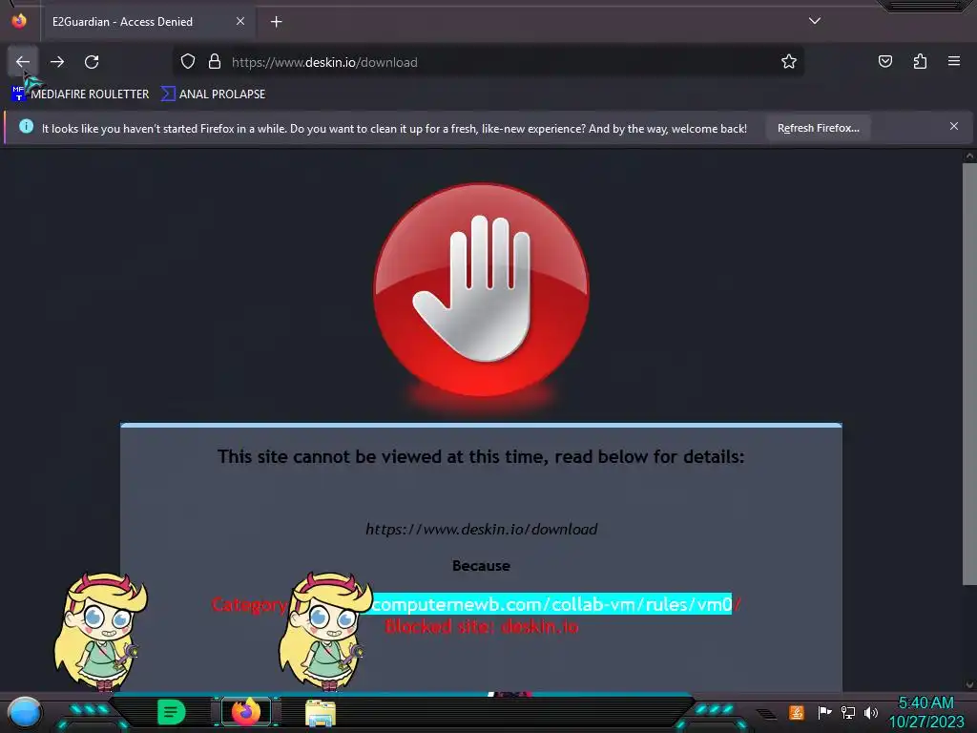Bookmark this page with the star
This screenshot has width=977, height=733.
[x=789, y=62]
